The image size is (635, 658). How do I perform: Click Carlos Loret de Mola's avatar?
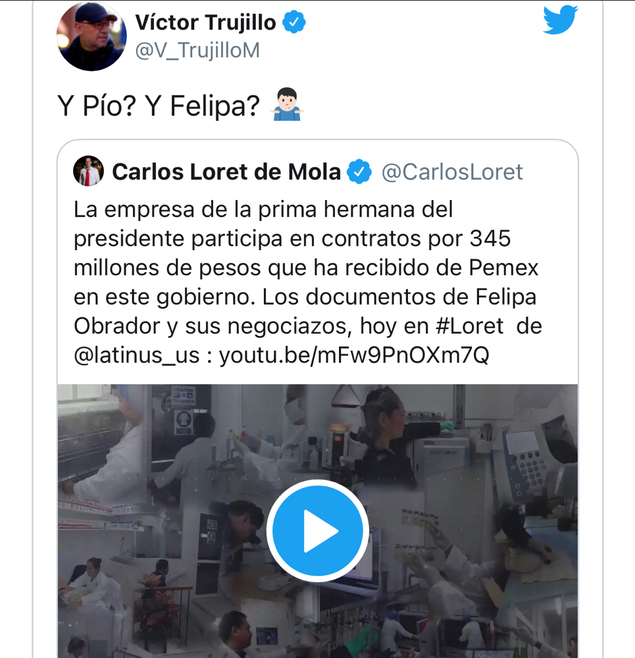point(88,171)
